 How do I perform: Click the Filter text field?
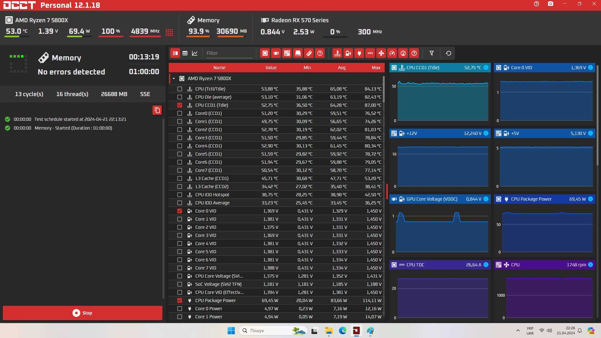229,53
